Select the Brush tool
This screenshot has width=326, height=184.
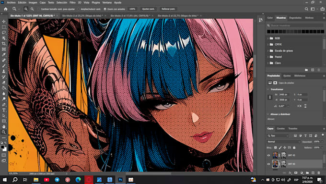(x=4, y=66)
